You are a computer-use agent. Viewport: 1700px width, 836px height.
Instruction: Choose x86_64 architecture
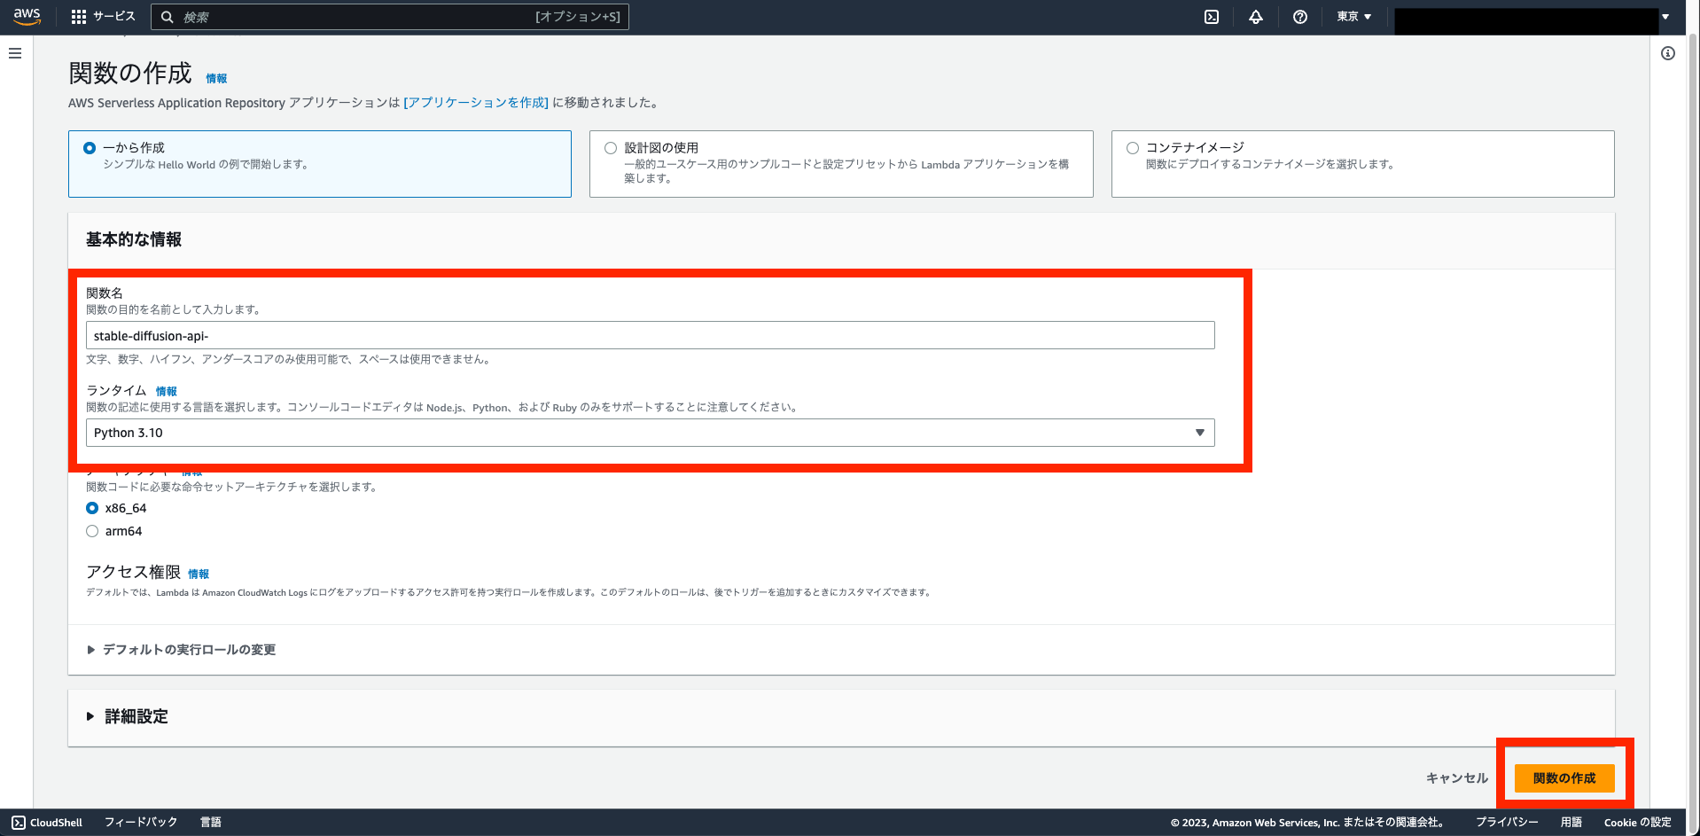tap(92, 508)
